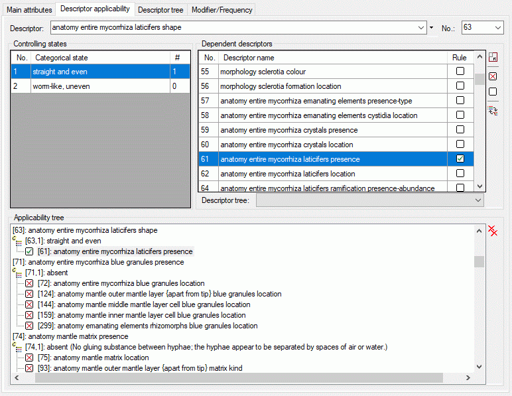The image size is (512, 396).
Task: Open the Descriptor combo box dropdown
Action: [421, 28]
